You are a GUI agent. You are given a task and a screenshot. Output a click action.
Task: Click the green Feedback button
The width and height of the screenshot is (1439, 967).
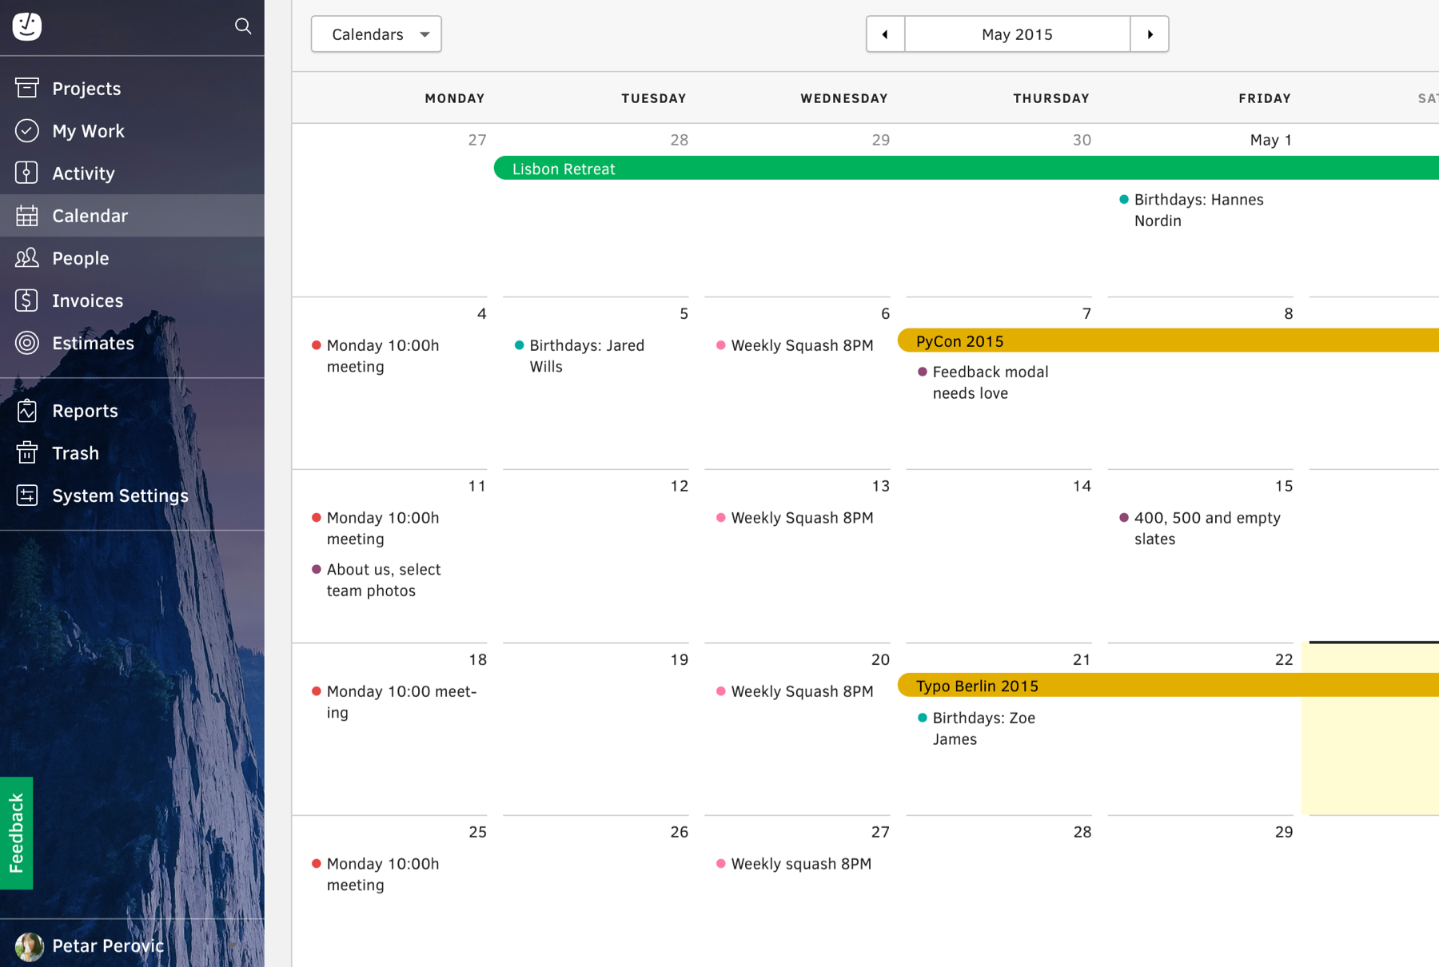click(16, 833)
